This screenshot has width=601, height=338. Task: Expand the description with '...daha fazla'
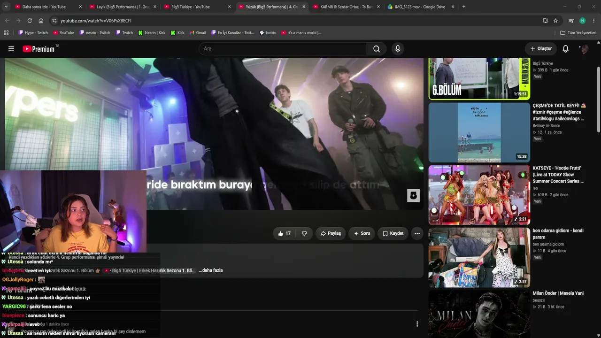click(210, 270)
